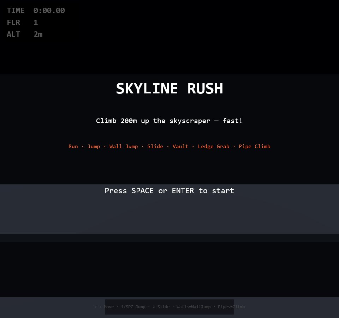
Task: Click the orange 'Vault' move text
Action: tap(180, 146)
